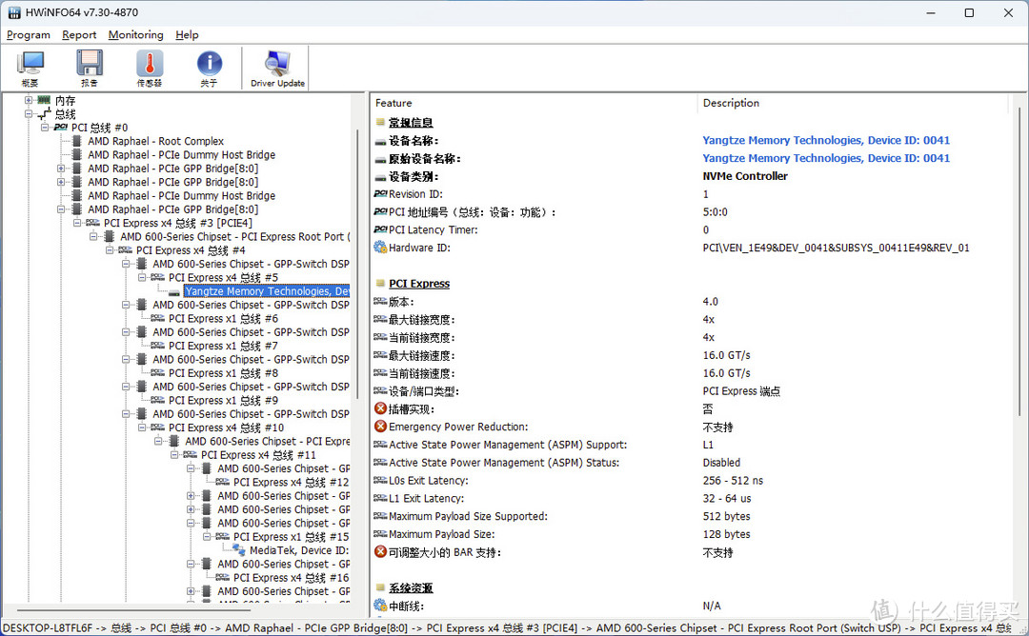
Task: Select PCI Express x1 总线 #8
Action: (223, 373)
